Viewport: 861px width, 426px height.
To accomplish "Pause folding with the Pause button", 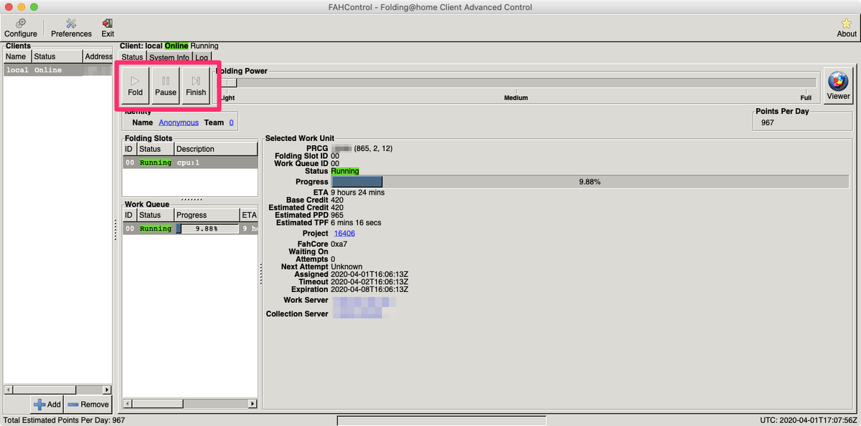I will pos(165,86).
